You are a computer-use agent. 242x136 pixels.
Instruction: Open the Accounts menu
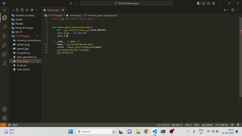[5, 109]
